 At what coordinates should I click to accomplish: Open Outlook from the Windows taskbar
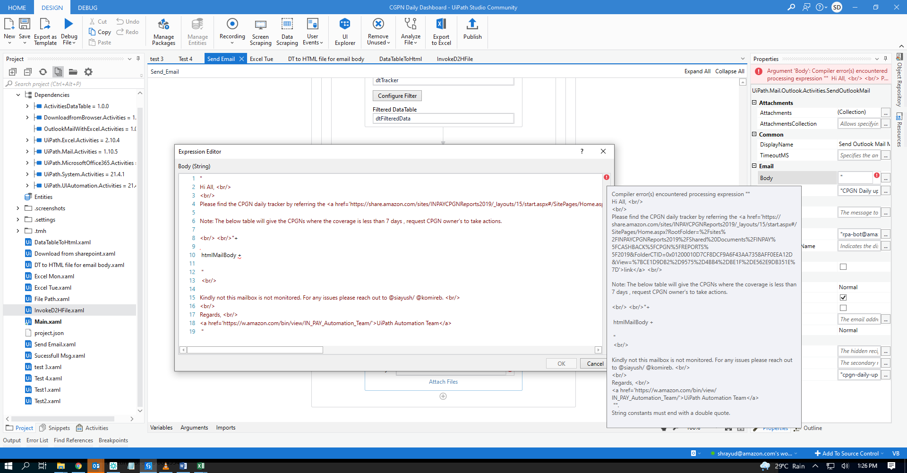point(96,466)
